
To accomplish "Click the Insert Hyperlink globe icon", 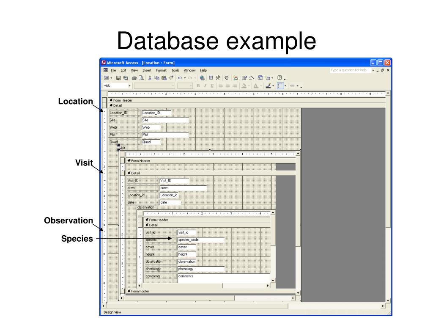I will point(202,78).
